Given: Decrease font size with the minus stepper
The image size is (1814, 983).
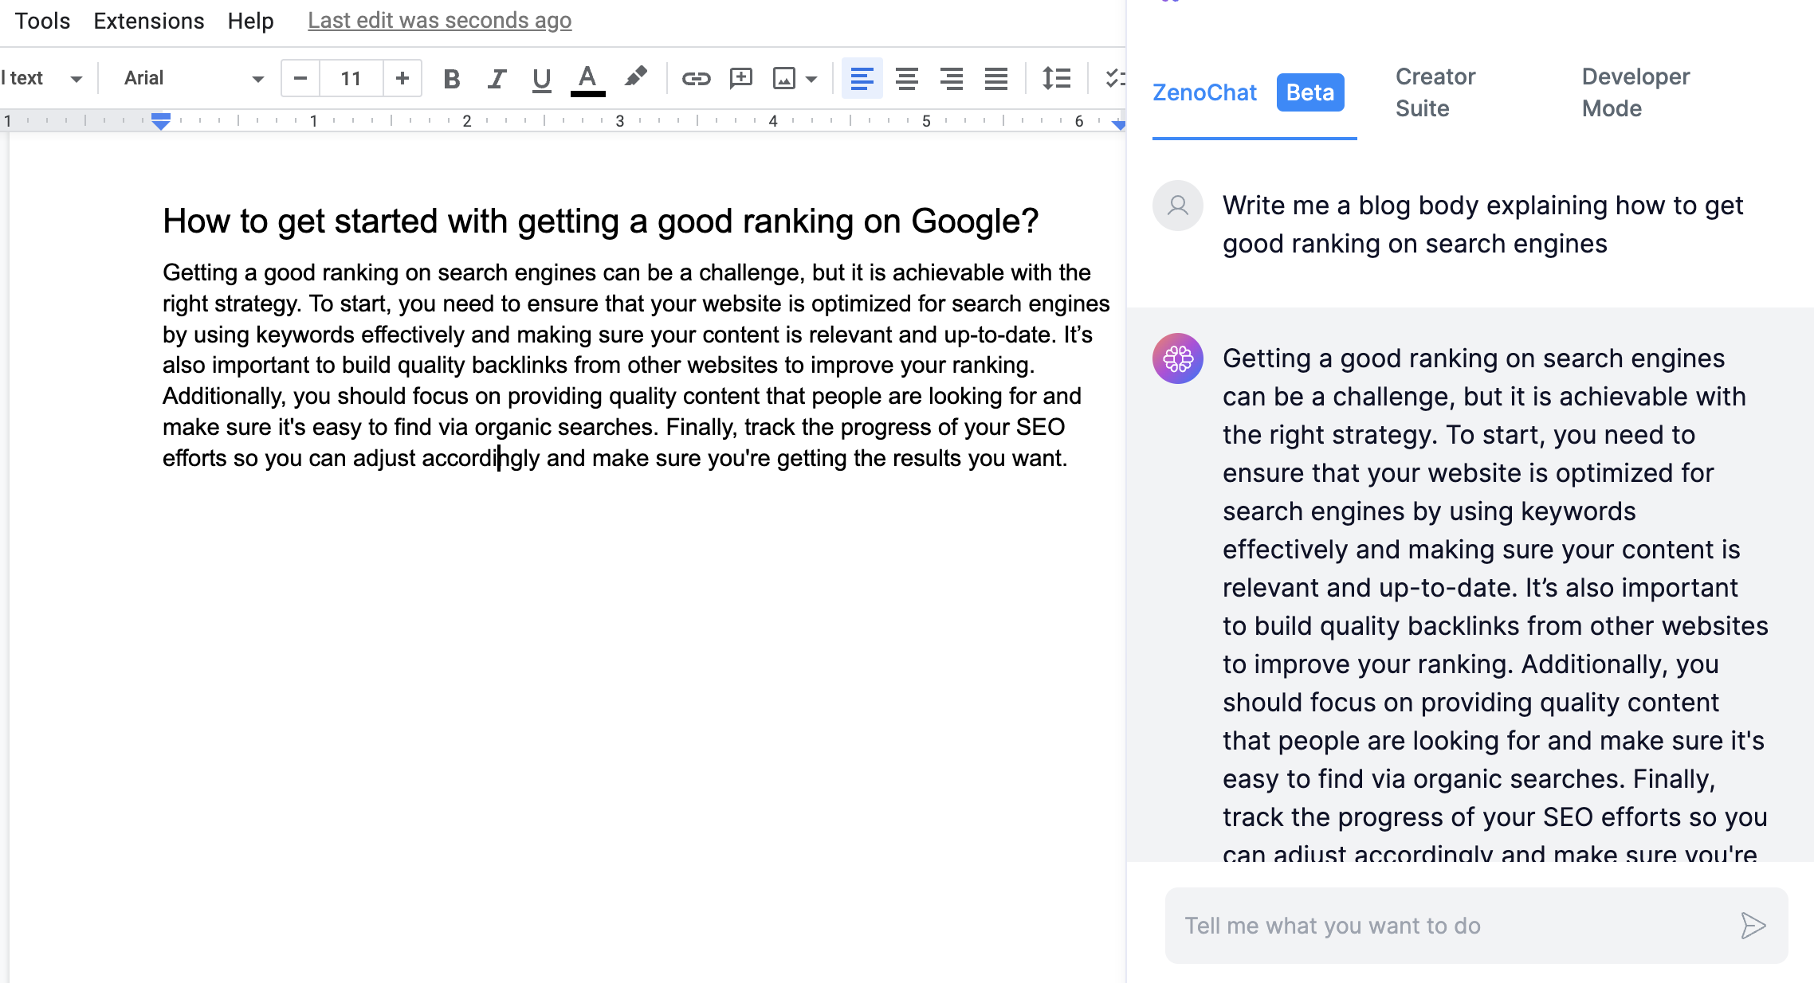Looking at the screenshot, I should 300,78.
